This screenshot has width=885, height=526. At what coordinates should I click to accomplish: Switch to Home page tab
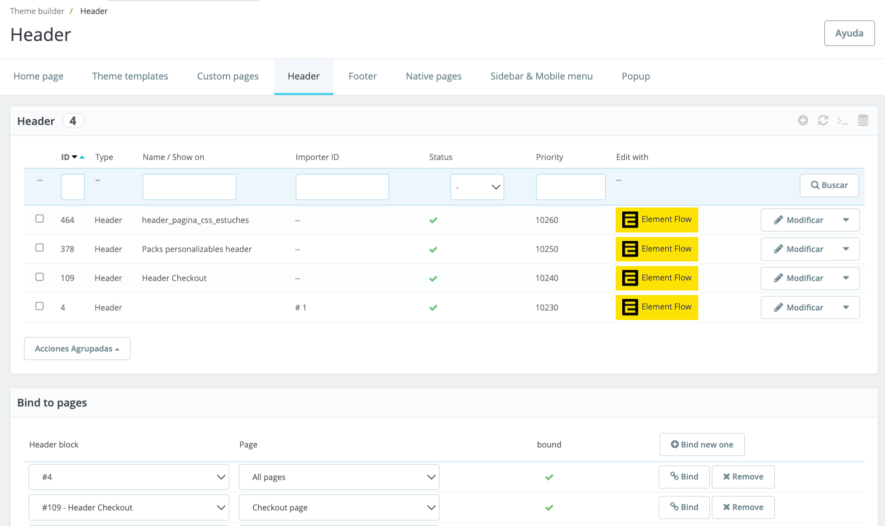[39, 76]
